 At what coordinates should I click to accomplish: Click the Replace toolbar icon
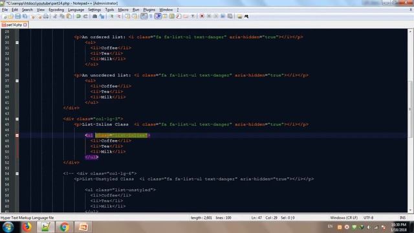(102, 16)
